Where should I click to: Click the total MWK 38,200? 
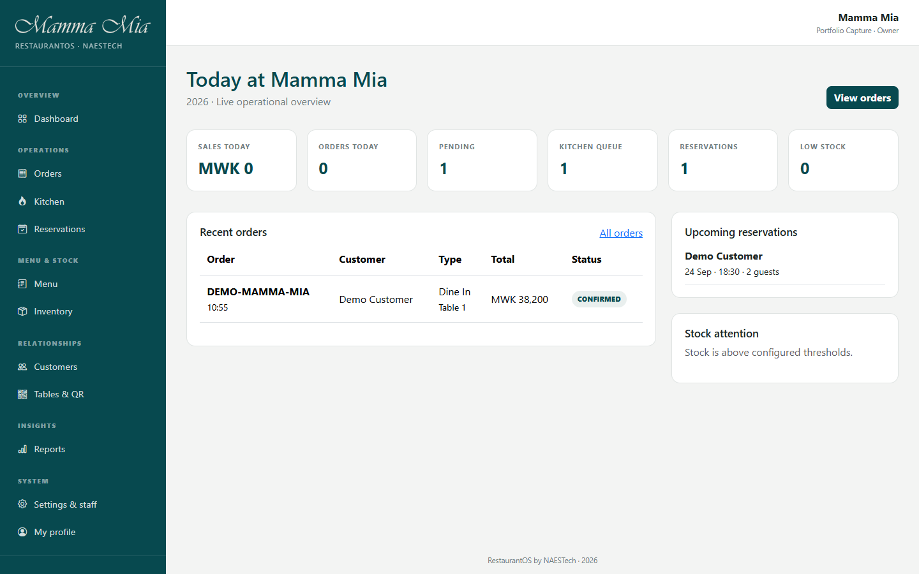(x=519, y=300)
